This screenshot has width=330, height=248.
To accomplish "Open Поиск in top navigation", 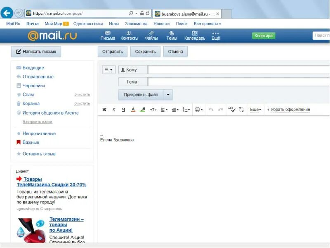I will [181, 24].
